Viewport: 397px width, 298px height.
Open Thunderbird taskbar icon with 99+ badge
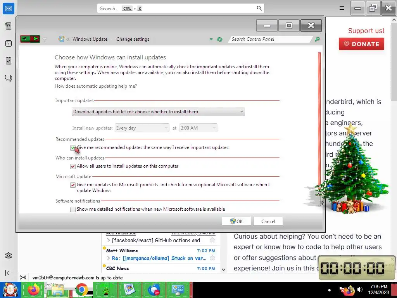coord(154,290)
